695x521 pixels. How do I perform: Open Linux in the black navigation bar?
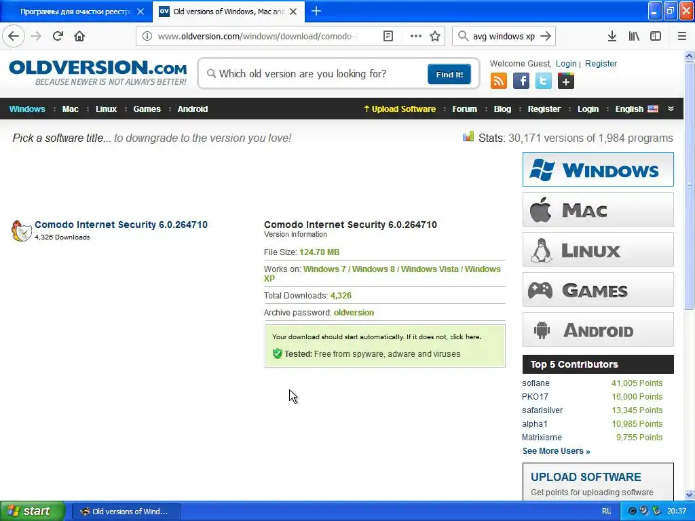[x=107, y=109]
